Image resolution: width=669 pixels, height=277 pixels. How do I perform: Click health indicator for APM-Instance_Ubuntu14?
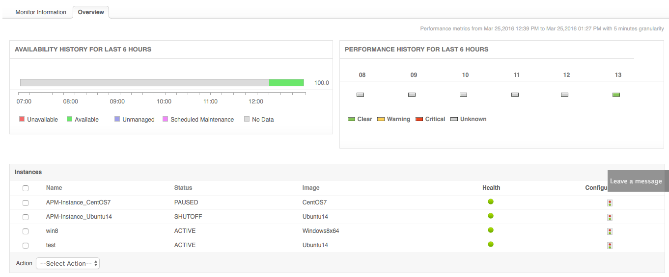tap(491, 216)
